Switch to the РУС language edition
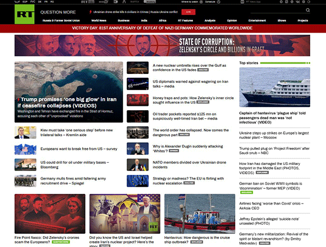Viewport: 326px width, 247px height. [33, 2]
